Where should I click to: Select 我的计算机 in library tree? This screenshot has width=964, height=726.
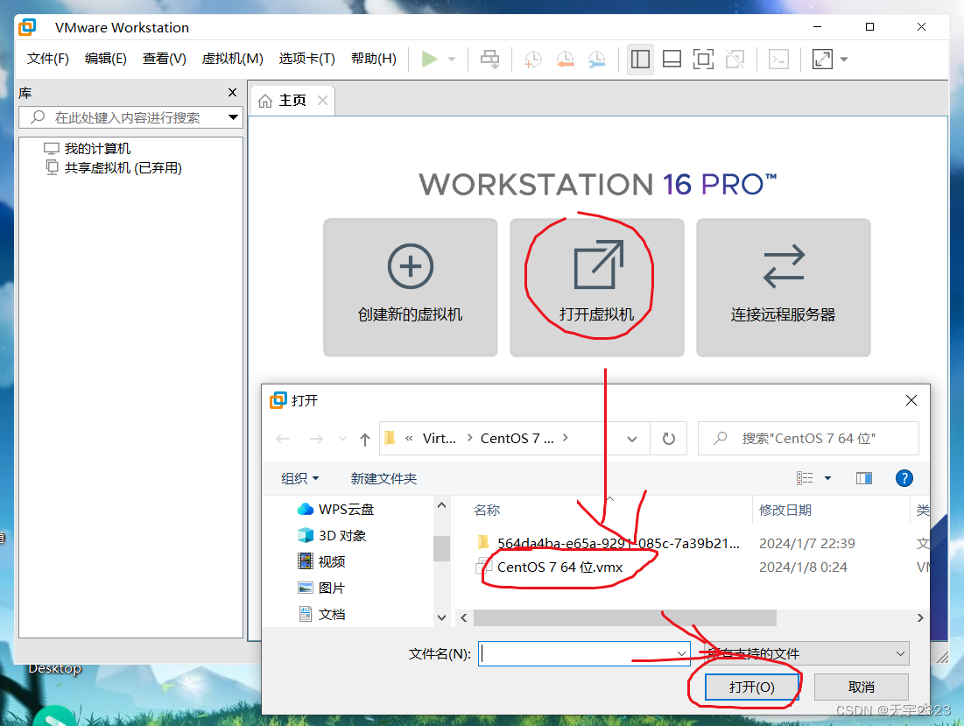88,148
